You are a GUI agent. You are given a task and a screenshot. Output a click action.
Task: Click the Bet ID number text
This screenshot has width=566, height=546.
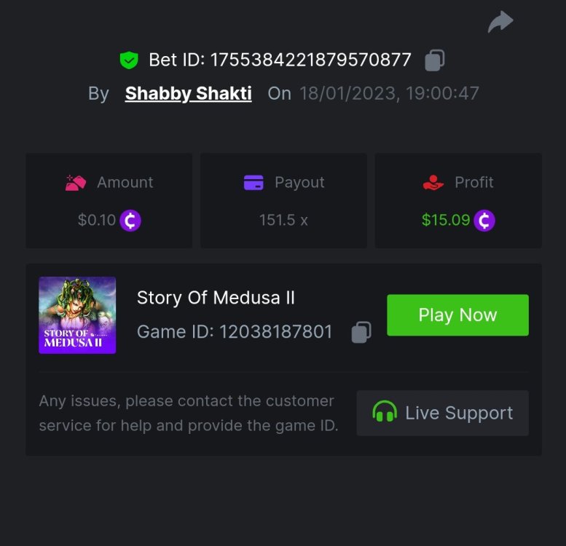pos(311,60)
